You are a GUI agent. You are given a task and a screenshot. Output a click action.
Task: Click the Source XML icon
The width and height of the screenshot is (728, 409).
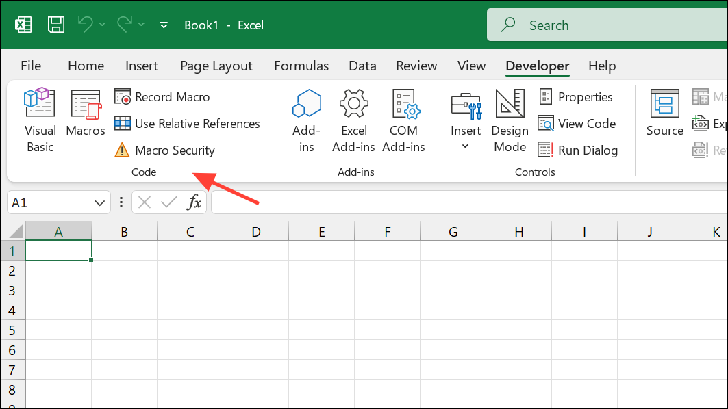tap(664, 114)
